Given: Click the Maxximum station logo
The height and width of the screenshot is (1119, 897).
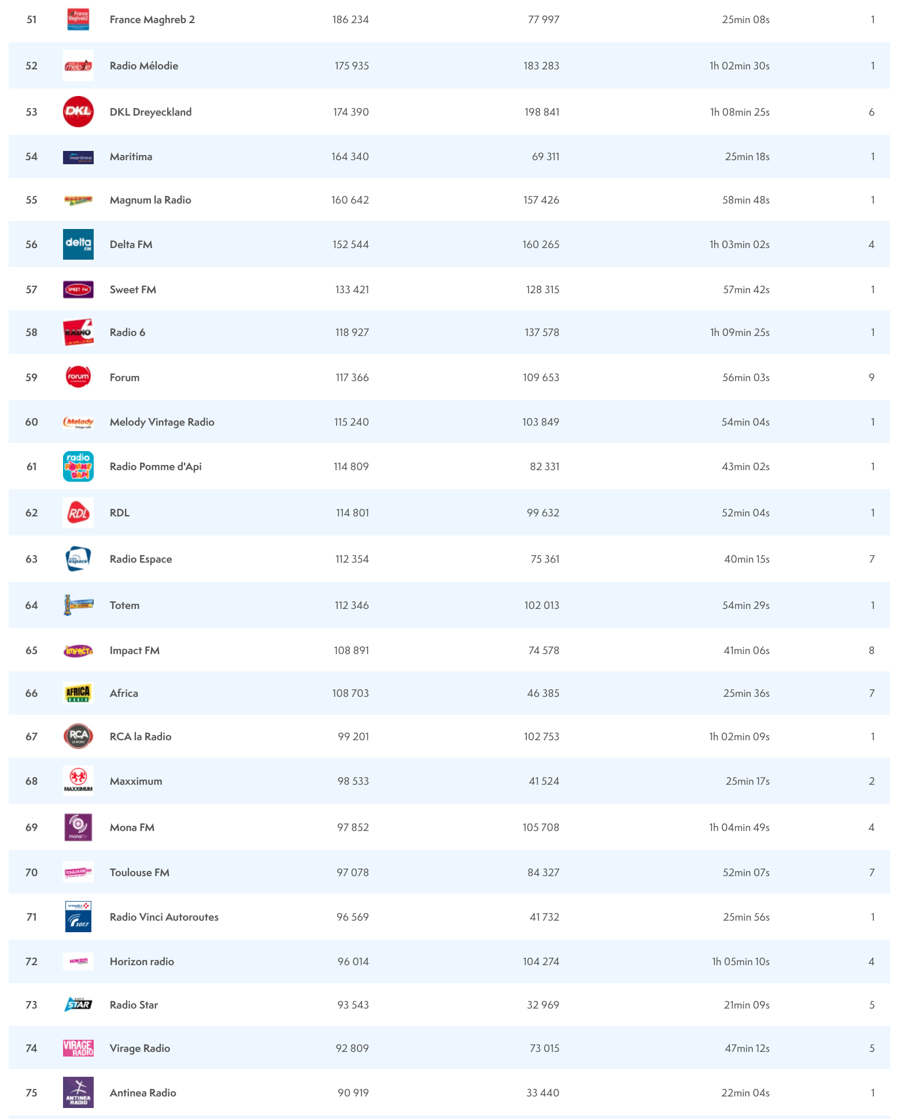Looking at the screenshot, I should pyautogui.click(x=78, y=781).
